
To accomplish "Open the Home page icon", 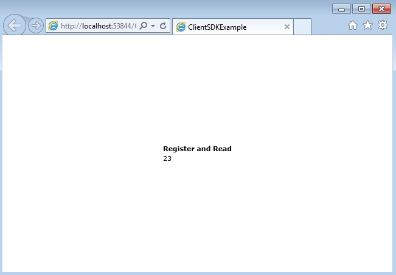I will [x=353, y=25].
